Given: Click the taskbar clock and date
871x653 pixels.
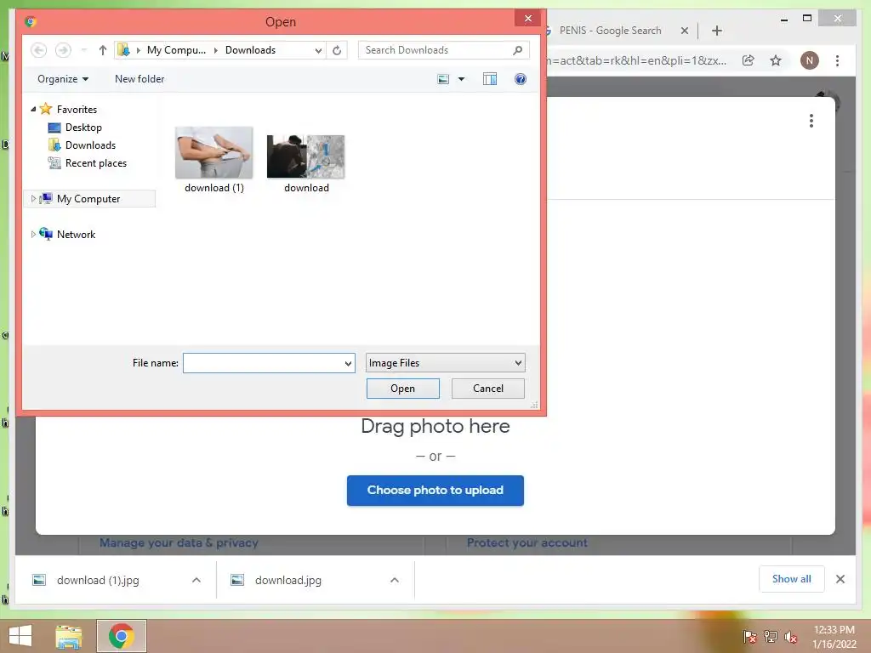Looking at the screenshot, I should pos(834,637).
